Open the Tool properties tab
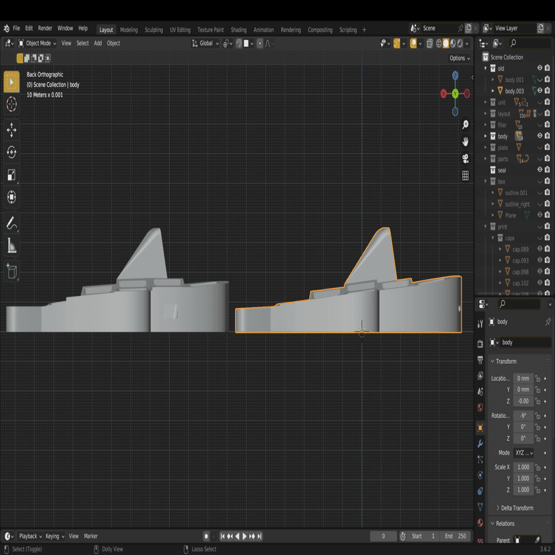The height and width of the screenshot is (555, 555). [x=480, y=323]
